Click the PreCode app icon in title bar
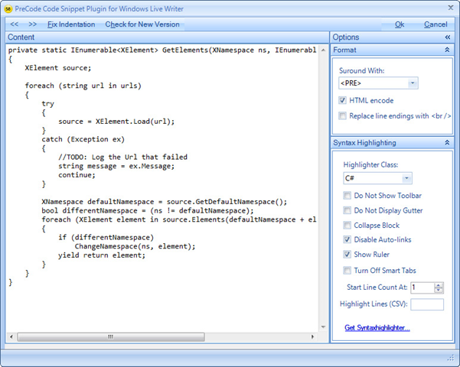 (x=8, y=9)
